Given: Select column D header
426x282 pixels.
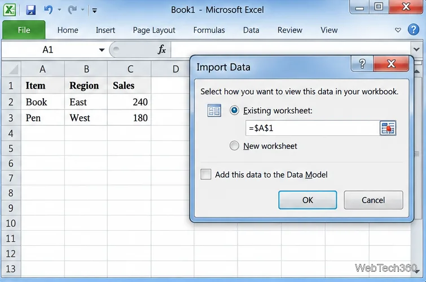Looking at the screenshot, I should (x=170, y=69).
